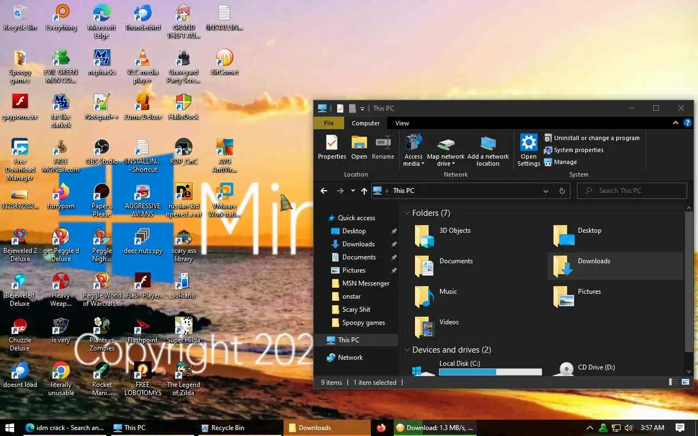The image size is (698, 436).
Task: Open the Properties ribbon button
Action: coord(332,147)
